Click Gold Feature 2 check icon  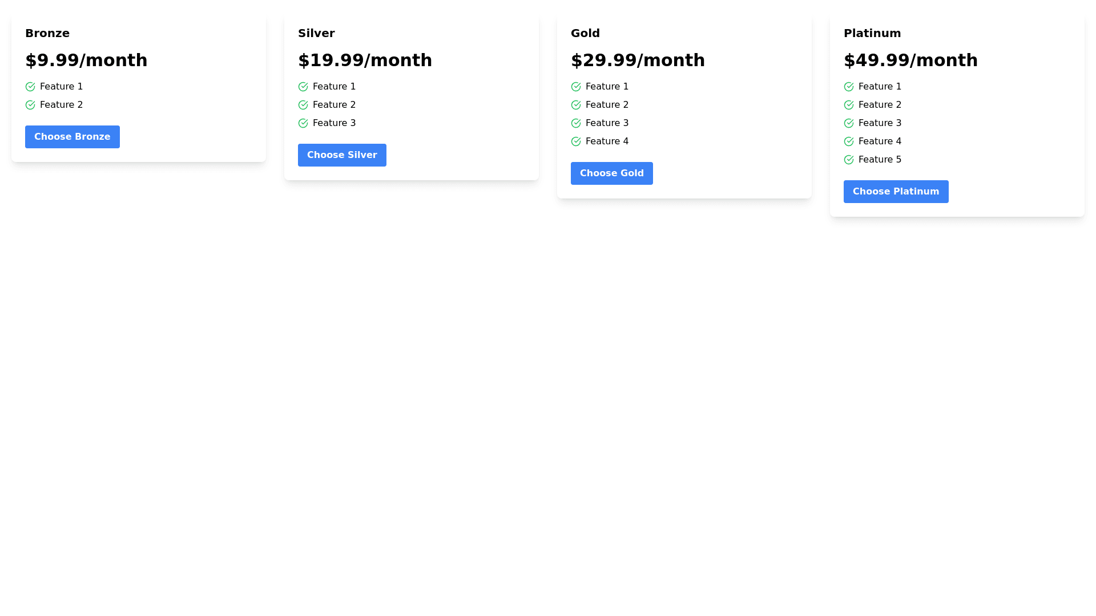click(x=576, y=105)
